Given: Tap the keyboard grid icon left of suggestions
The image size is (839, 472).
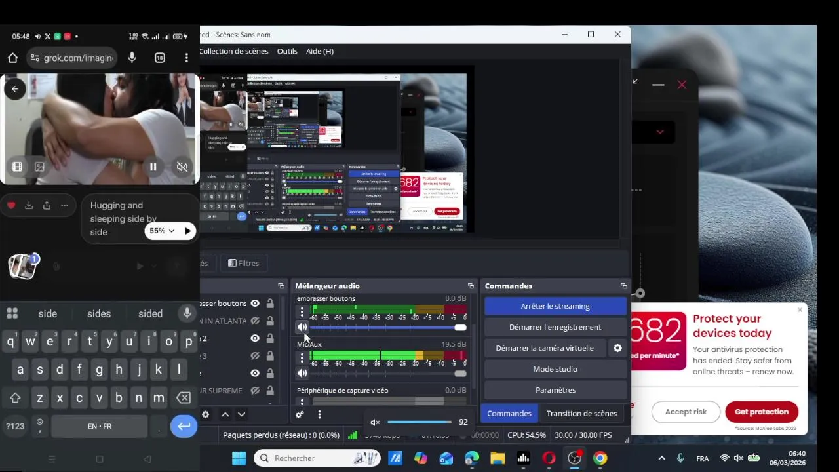Looking at the screenshot, I should (x=12, y=313).
